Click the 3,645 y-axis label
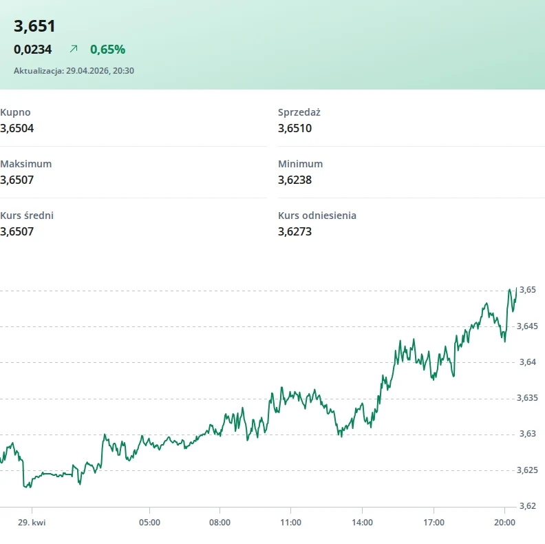Image resolution: width=545 pixels, height=544 pixels. click(x=527, y=326)
